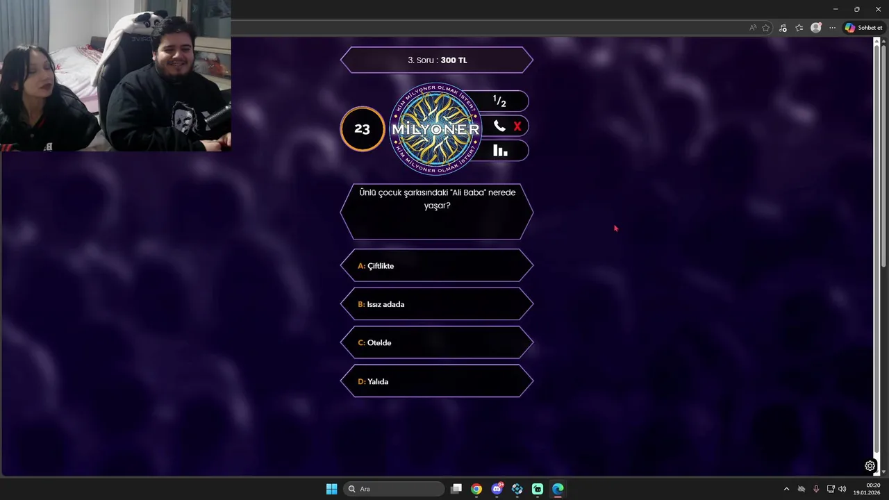Select answer A: Çiftlikte
The height and width of the screenshot is (500, 889).
tap(437, 266)
